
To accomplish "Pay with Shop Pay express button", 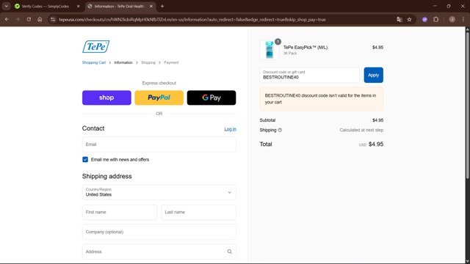I will point(106,98).
